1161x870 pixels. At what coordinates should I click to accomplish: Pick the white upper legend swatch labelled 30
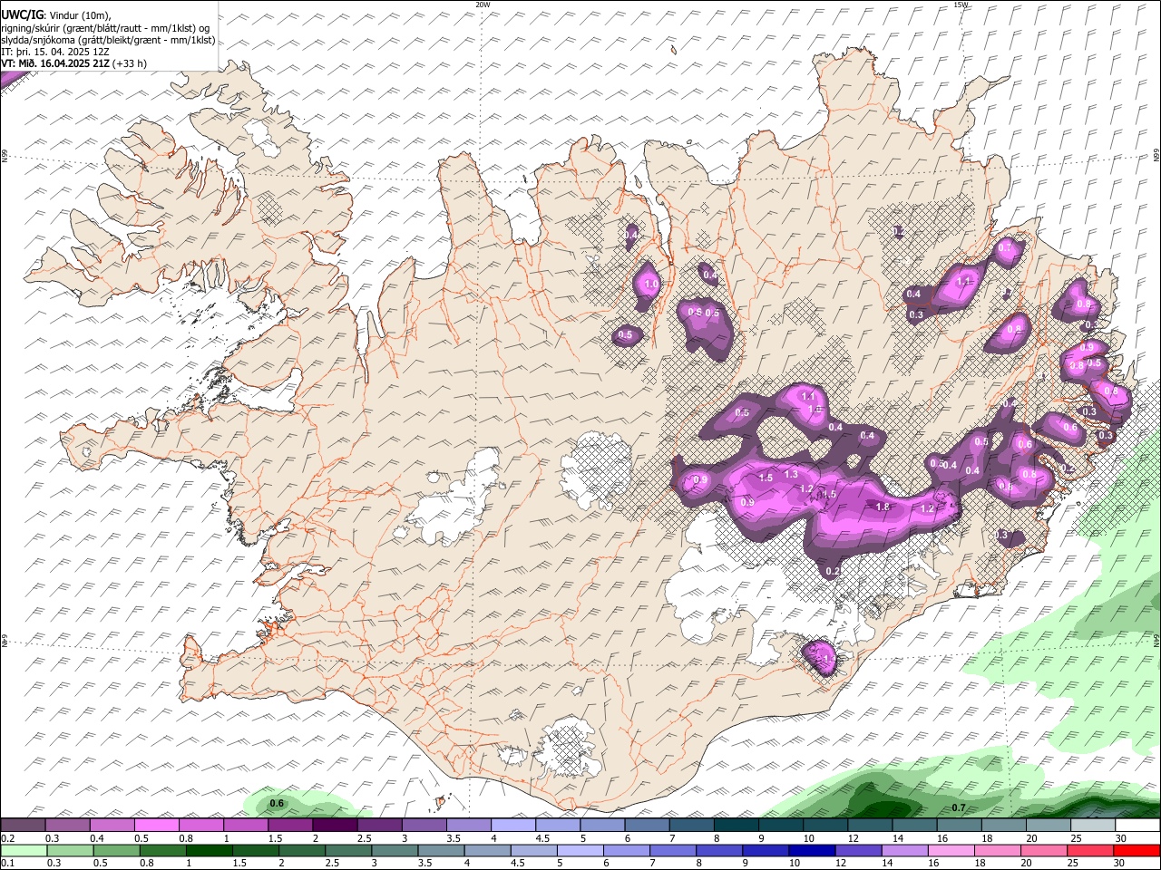(x=1137, y=825)
